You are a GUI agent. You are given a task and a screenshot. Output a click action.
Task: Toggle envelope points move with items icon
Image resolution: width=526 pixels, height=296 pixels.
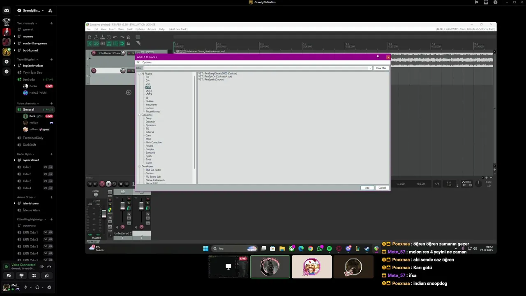pyautogui.click(x=109, y=44)
